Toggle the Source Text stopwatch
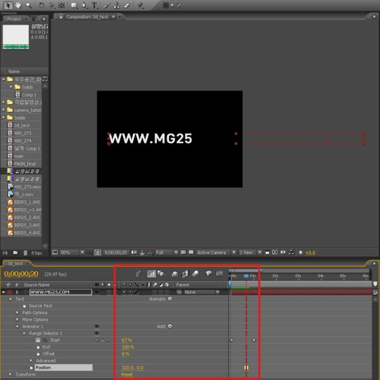The width and height of the screenshot is (380, 380). 25,306
